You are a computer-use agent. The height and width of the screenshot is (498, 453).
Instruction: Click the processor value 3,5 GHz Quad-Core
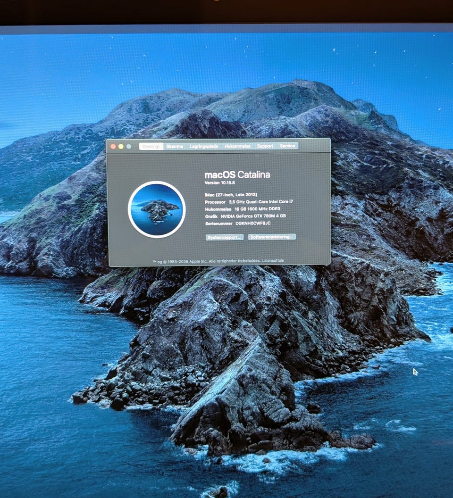(x=261, y=202)
